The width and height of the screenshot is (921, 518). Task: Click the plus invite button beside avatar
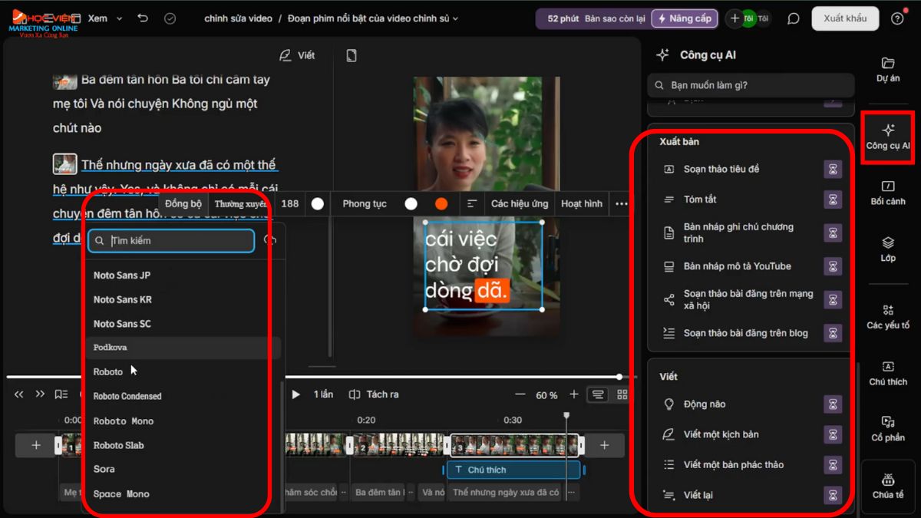coord(734,18)
